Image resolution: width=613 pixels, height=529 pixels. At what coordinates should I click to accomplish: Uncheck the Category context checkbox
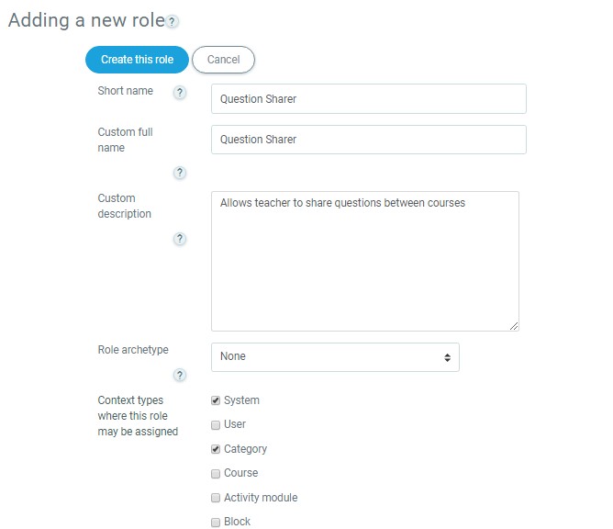click(216, 449)
